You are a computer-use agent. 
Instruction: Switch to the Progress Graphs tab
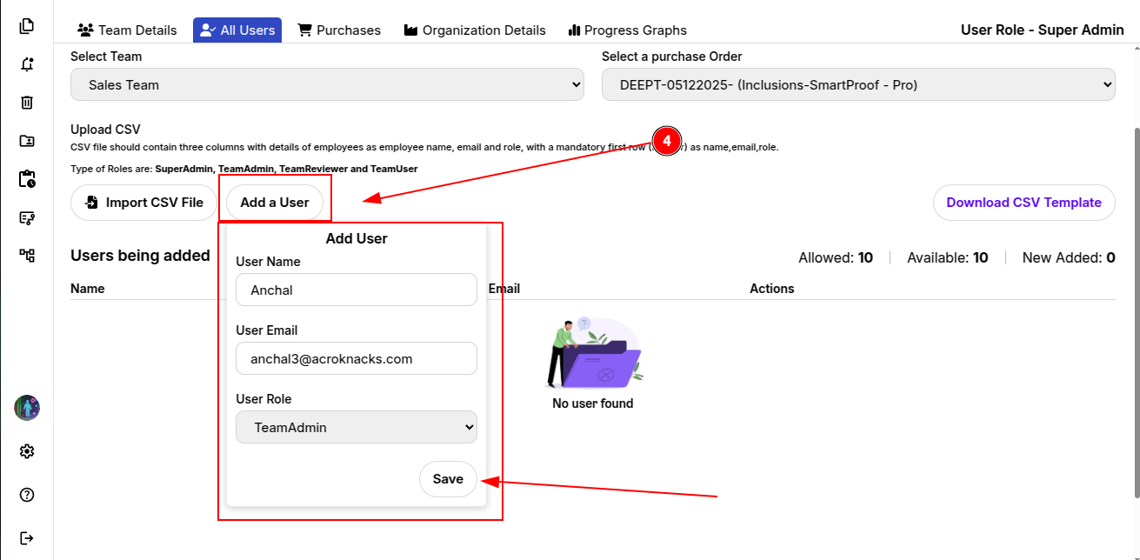pos(627,30)
